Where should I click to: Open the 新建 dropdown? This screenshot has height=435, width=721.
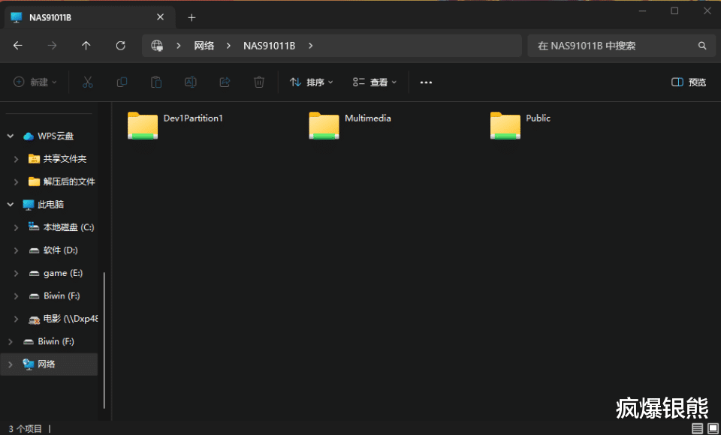pos(35,82)
